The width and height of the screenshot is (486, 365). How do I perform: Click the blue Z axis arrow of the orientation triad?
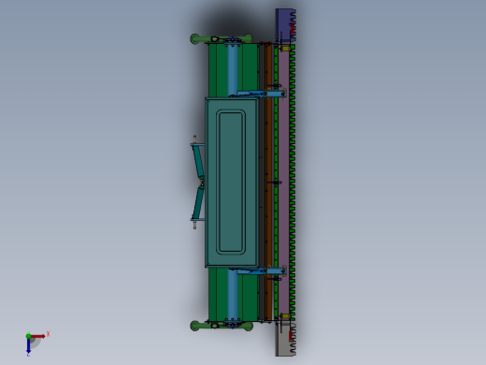pos(28,346)
